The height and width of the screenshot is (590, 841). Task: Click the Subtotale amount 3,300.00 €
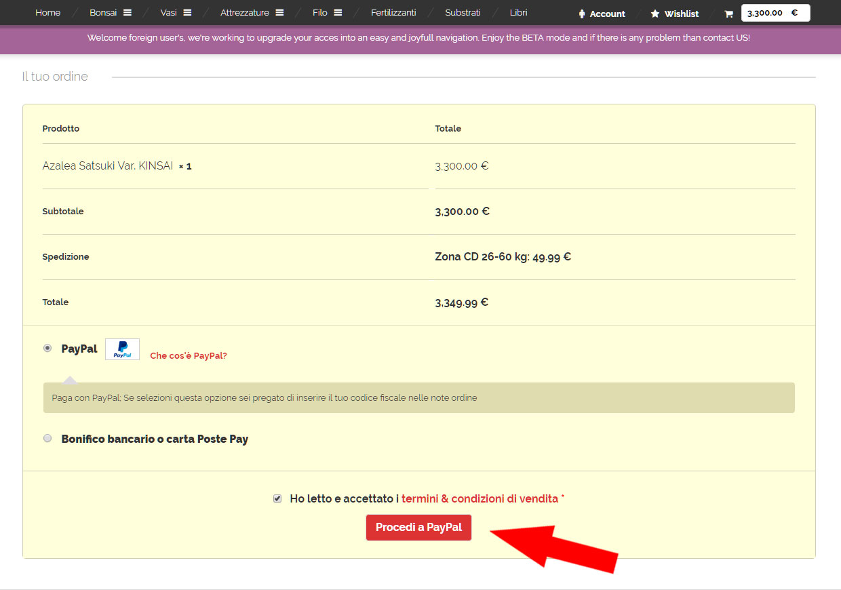pyautogui.click(x=462, y=211)
